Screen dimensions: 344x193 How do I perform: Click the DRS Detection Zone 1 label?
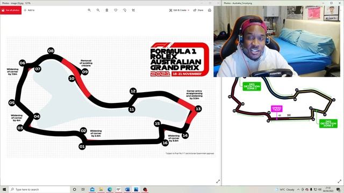[252, 86]
